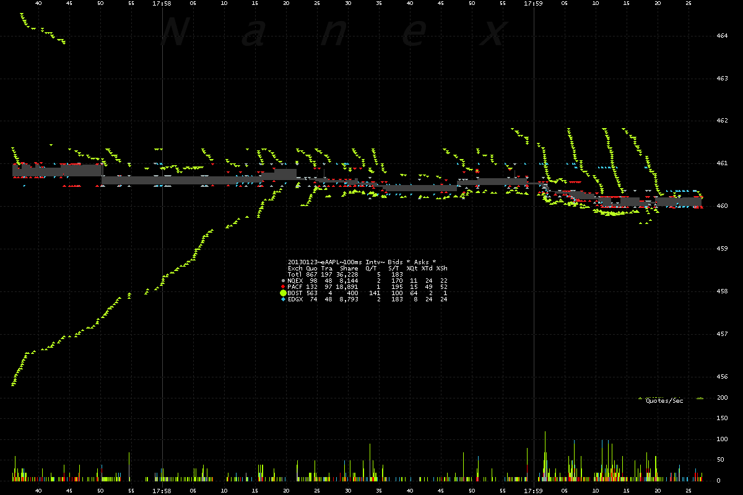Click NQEX shares value '8,144'
The height and width of the screenshot is (495, 743).
[x=349, y=281]
